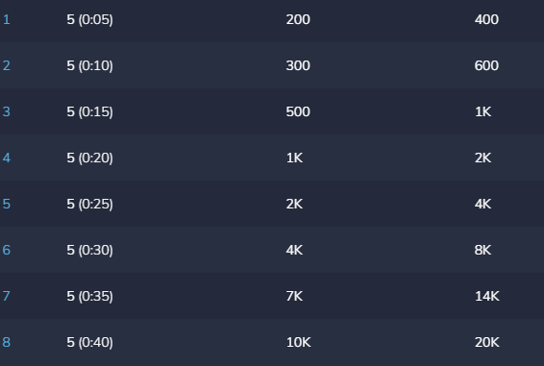The image size is (544, 366).
Task: Click the 600 big blind value
Action: pos(486,65)
